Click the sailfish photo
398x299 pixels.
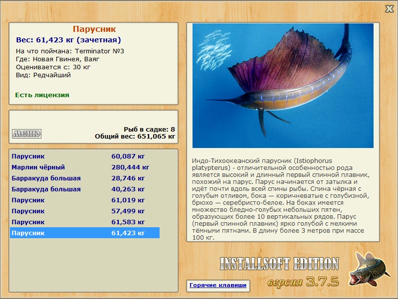(x=283, y=86)
